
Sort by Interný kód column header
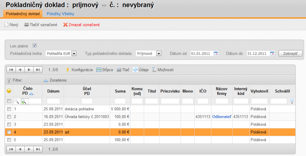(x=241, y=91)
